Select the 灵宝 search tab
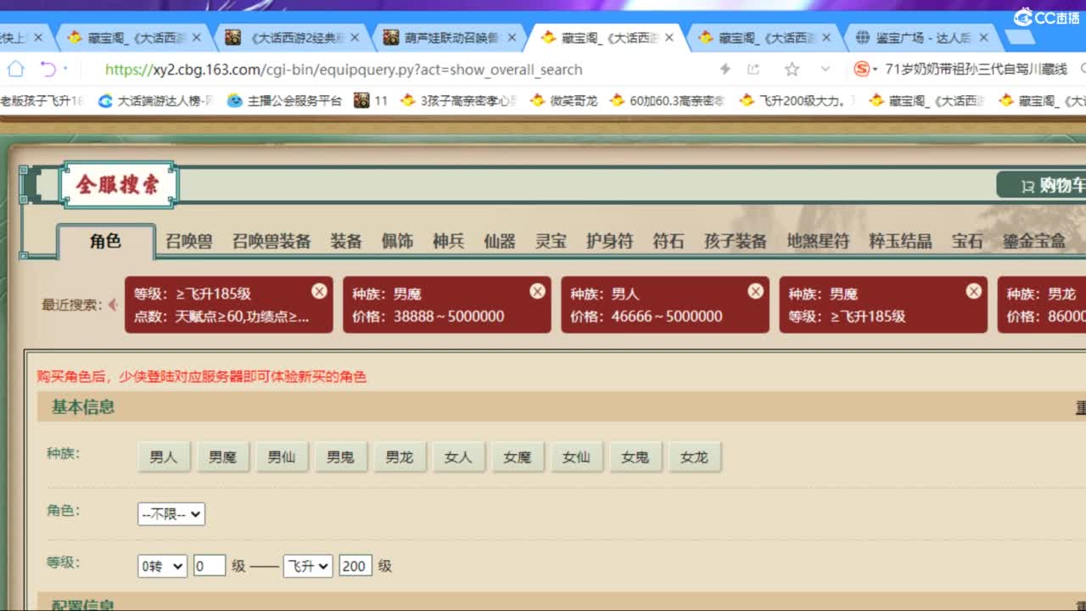Image resolution: width=1086 pixels, height=611 pixels. tap(551, 241)
